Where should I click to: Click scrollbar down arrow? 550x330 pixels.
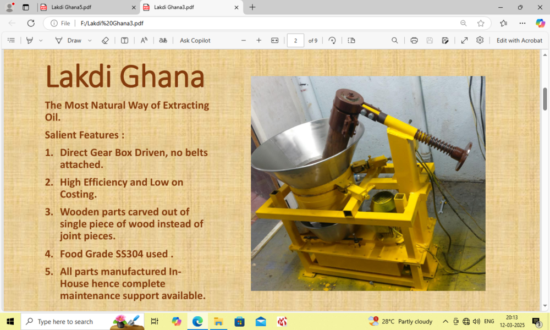tap(544, 306)
